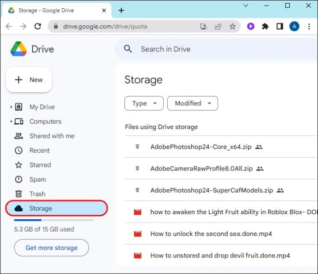
Task: Click the Trash bin icon
Action: pos(18,194)
